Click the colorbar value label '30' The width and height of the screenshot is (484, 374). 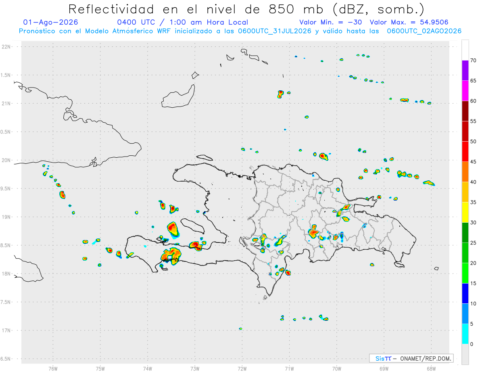474,222
